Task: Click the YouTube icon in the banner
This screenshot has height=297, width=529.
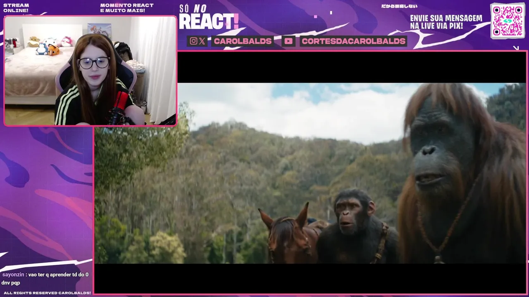Action: point(288,41)
